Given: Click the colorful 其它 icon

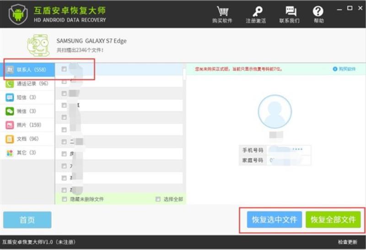Looking at the screenshot, I should click(10, 153).
